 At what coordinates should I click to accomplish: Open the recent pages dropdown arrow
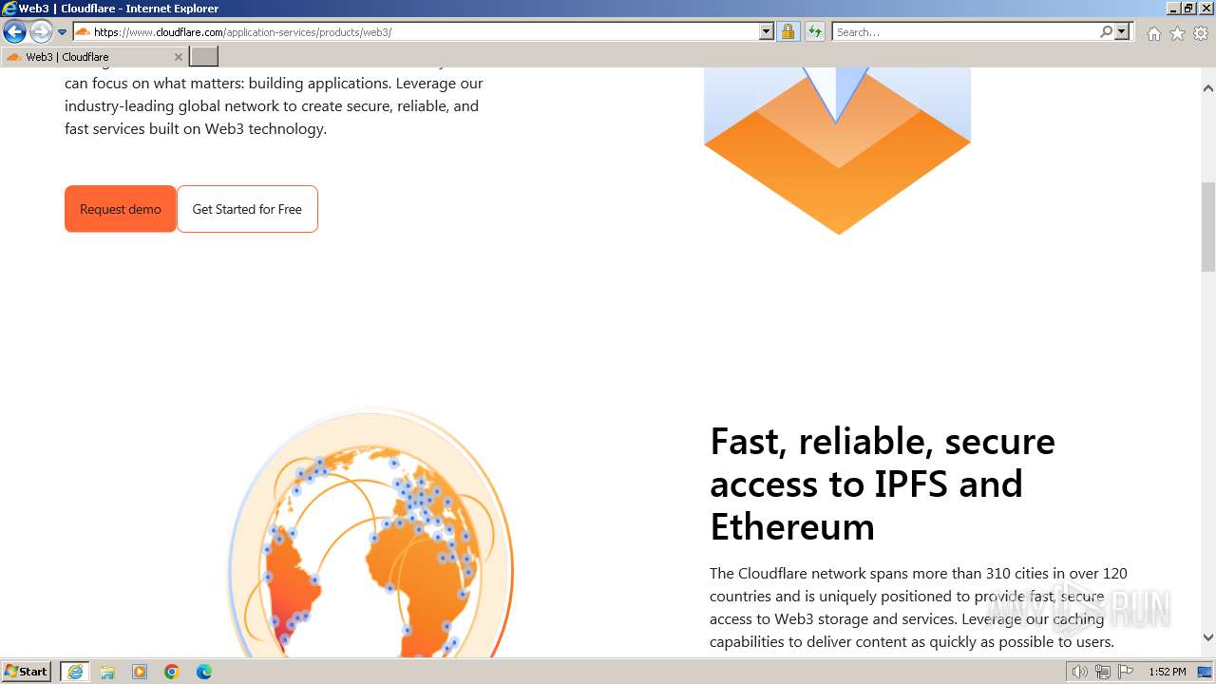coord(63,32)
